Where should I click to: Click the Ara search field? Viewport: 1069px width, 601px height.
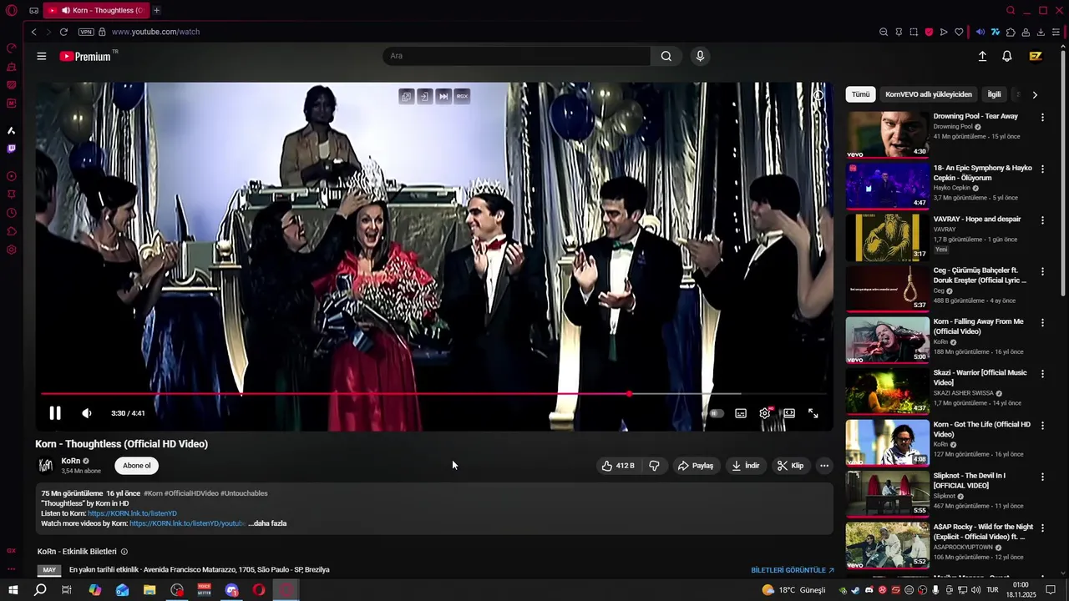pos(516,56)
